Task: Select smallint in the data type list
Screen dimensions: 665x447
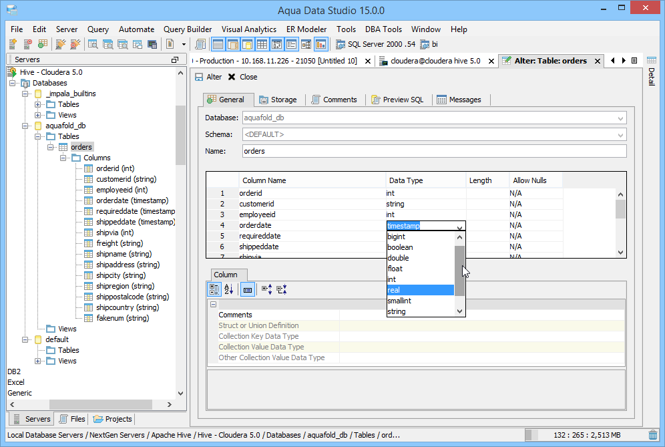Action: [421, 301]
